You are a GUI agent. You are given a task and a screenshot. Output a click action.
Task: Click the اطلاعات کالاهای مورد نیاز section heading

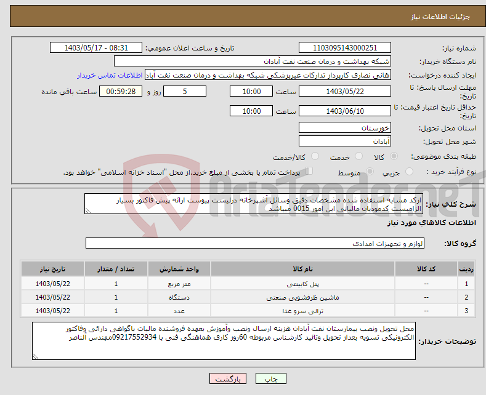431,223
